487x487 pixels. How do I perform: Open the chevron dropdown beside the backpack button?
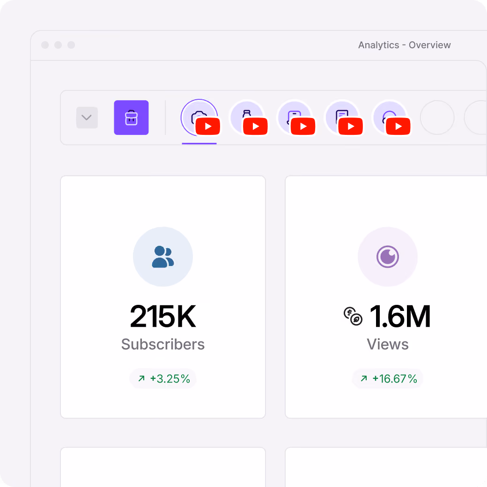point(87,118)
